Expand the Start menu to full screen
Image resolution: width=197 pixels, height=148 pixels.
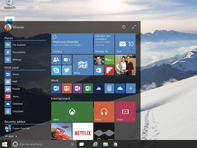(134, 27)
